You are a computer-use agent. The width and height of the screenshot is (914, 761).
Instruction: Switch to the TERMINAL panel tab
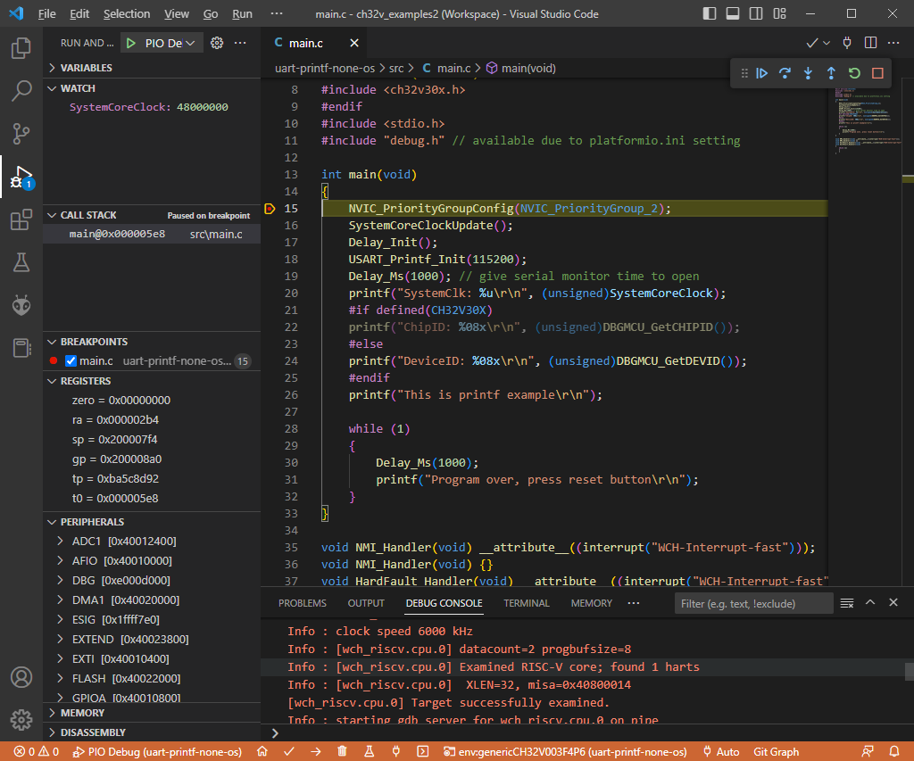(526, 603)
